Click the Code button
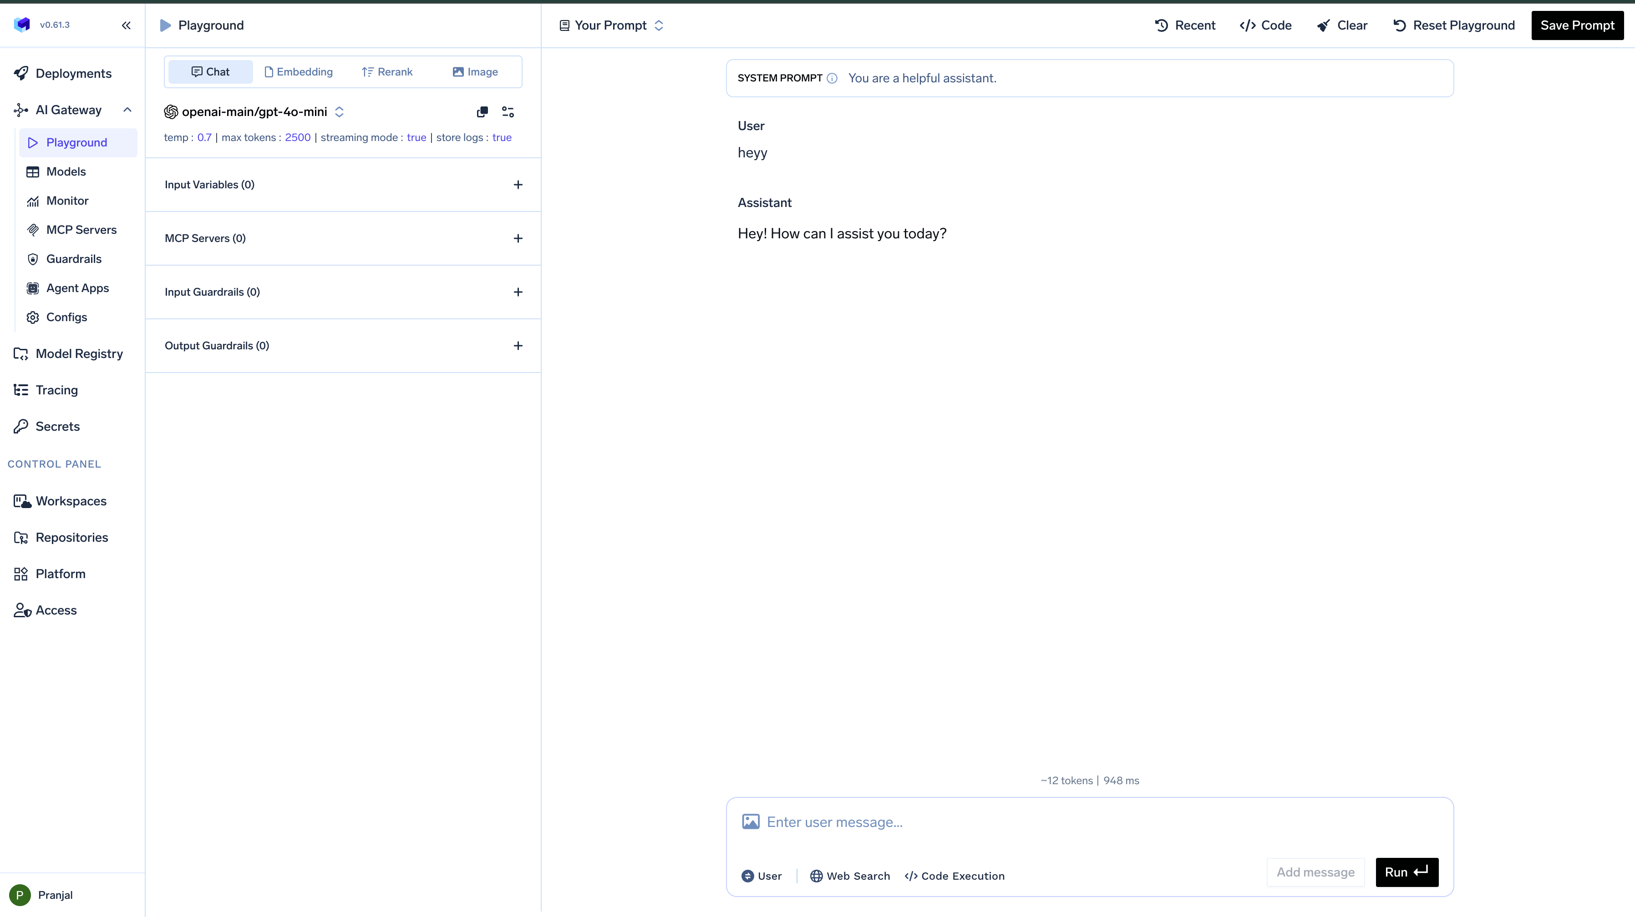Image resolution: width=1635 pixels, height=917 pixels. [1265, 25]
